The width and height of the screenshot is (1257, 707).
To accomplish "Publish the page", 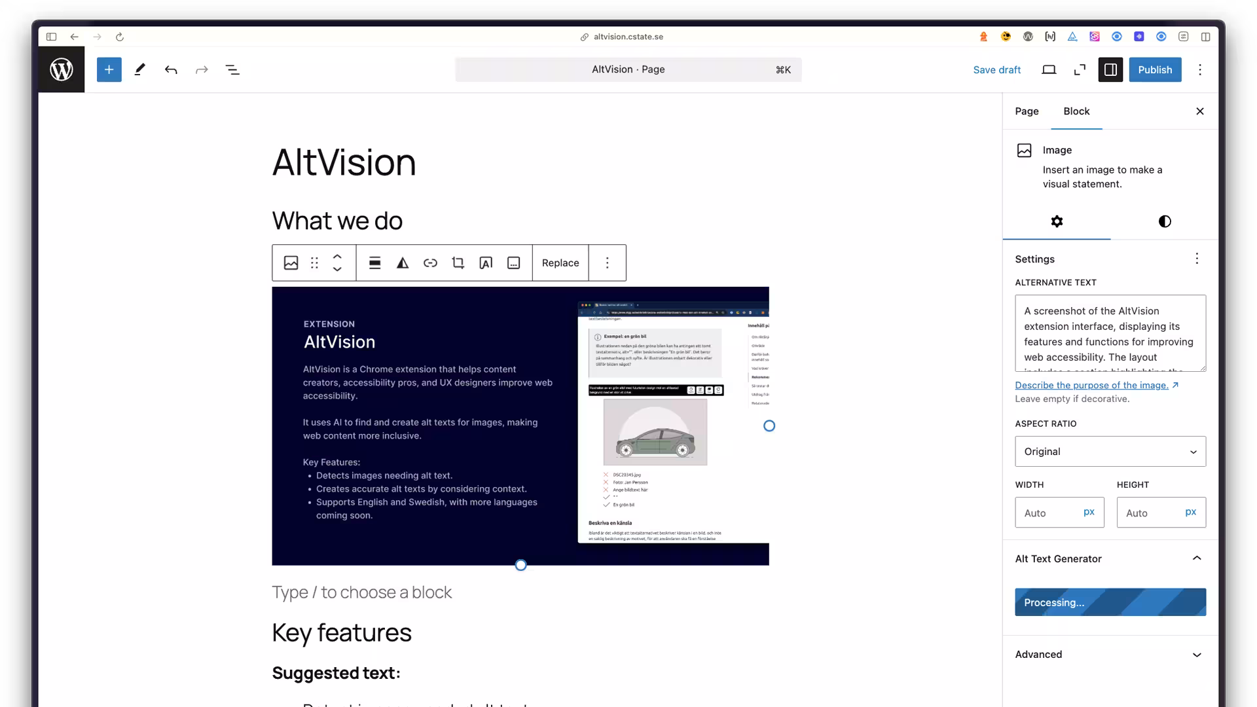I will point(1155,69).
